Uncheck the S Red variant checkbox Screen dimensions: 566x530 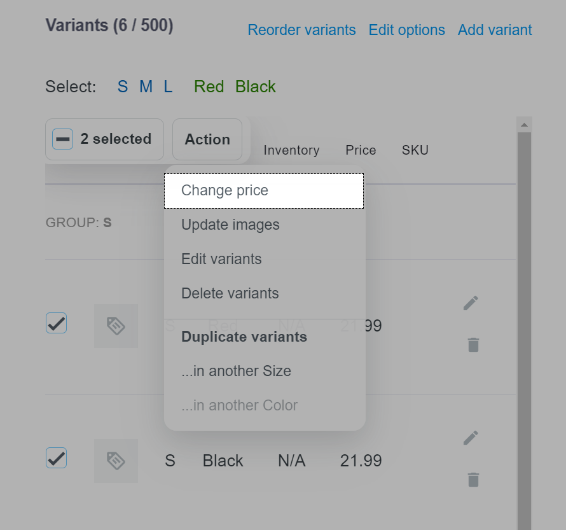57,323
